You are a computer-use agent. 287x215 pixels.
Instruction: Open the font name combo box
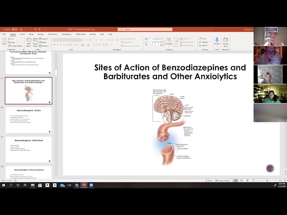point(63,40)
